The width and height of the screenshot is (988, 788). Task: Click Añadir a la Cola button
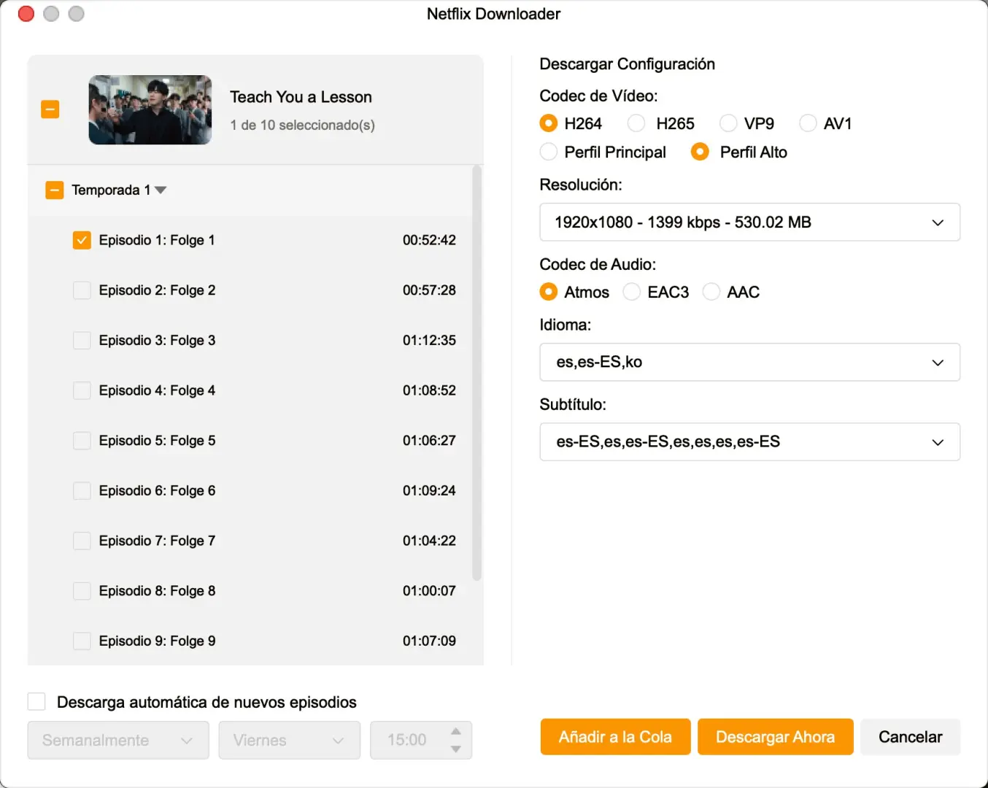pos(615,737)
